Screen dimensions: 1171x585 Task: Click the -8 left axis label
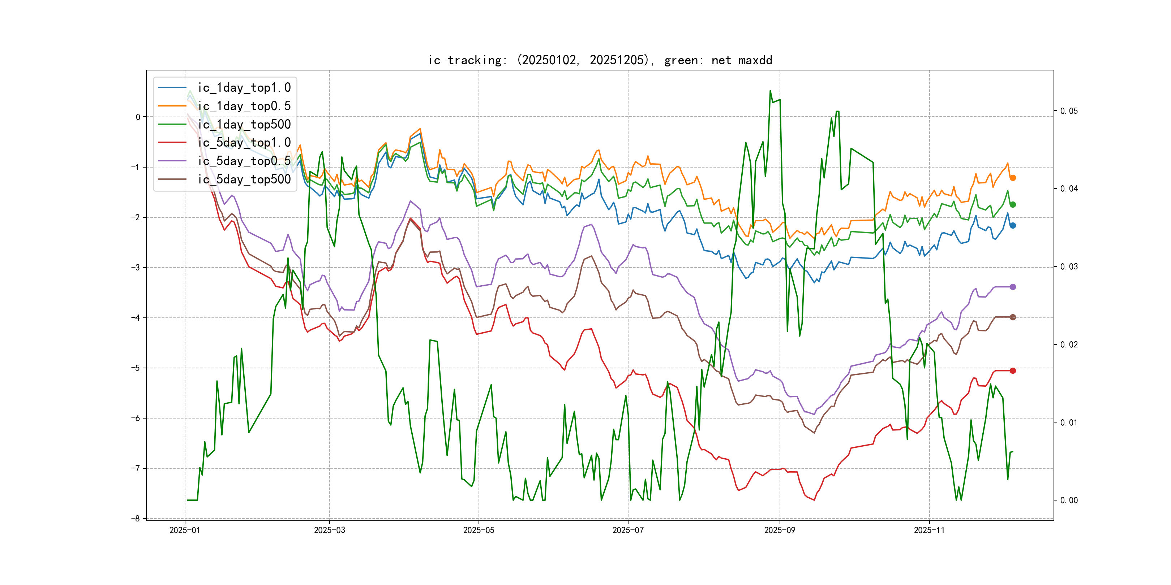(x=135, y=518)
